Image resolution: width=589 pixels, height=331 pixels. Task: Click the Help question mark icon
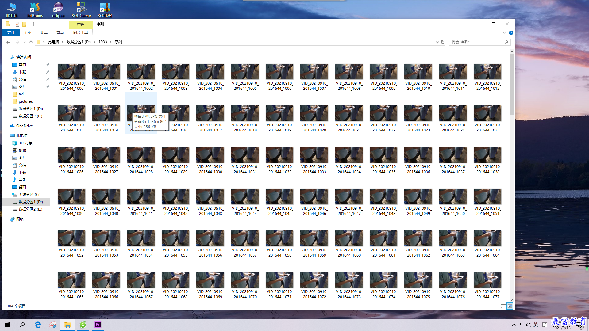511,33
